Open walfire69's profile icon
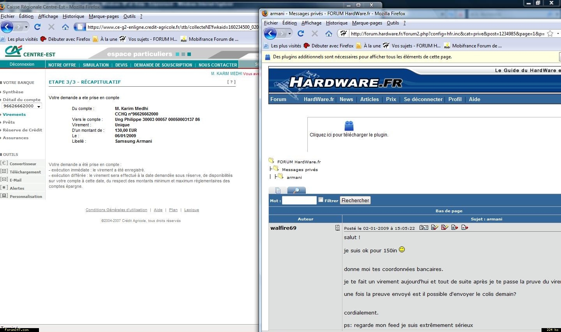The image size is (561, 332). point(337,228)
